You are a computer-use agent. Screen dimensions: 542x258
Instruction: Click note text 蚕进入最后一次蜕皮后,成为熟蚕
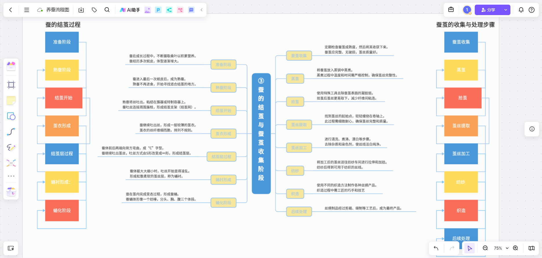[x=159, y=79]
